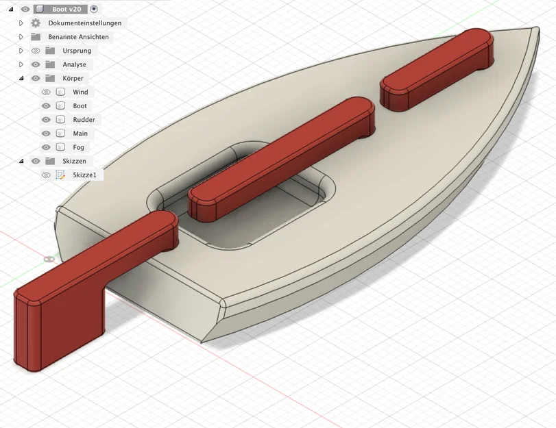
Task: Click the body icon next to Wind
Action: (x=60, y=92)
